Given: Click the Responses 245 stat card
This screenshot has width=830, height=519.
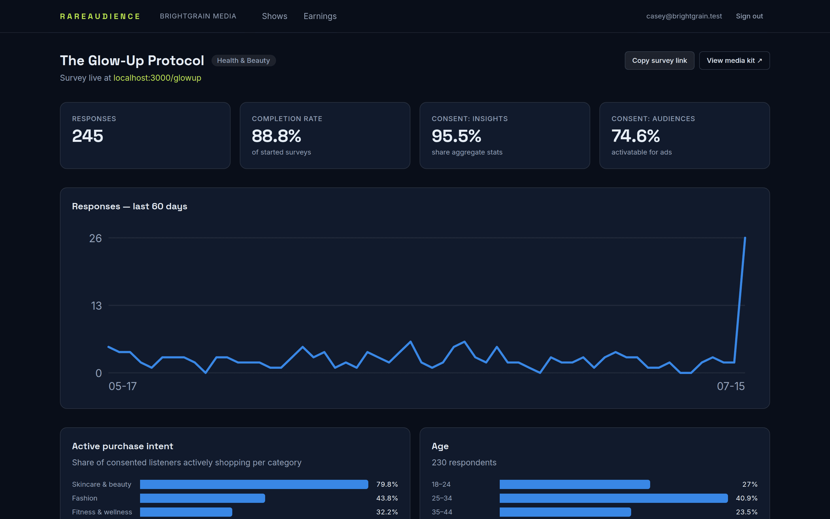Looking at the screenshot, I should pyautogui.click(x=145, y=135).
